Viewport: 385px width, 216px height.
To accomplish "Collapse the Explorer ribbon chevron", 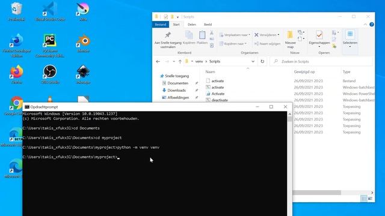I will pyautogui.click(x=365, y=25).
